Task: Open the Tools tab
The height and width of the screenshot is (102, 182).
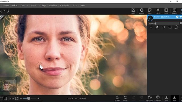Action: coord(82,5)
